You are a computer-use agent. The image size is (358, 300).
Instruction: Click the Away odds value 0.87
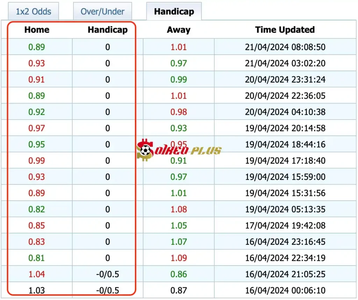178,291
